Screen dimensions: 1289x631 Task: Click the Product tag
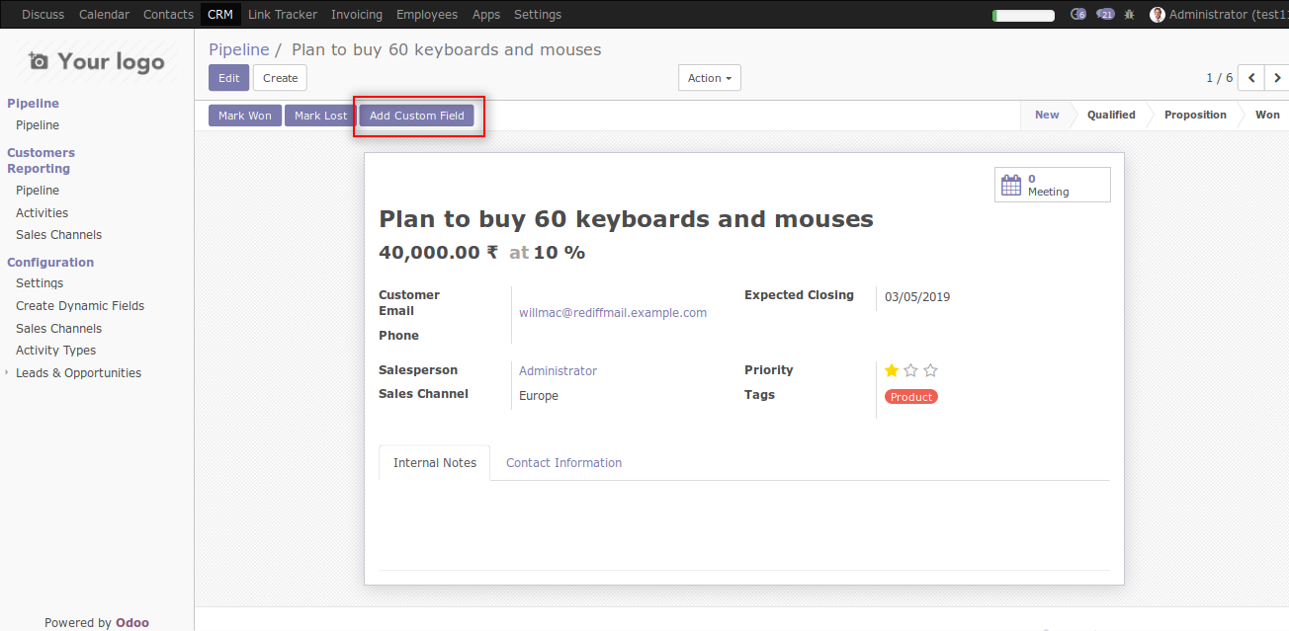tap(911, 397)
